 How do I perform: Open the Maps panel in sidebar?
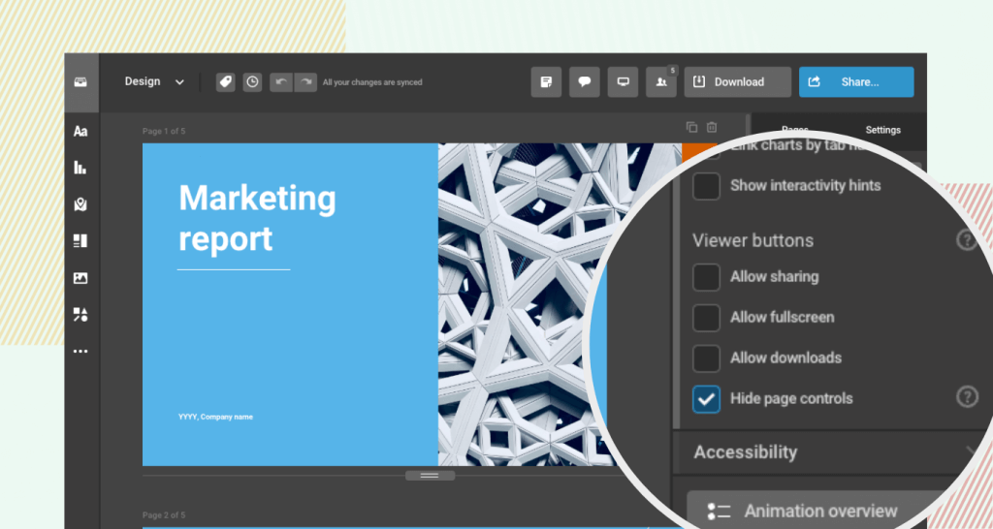80,204
